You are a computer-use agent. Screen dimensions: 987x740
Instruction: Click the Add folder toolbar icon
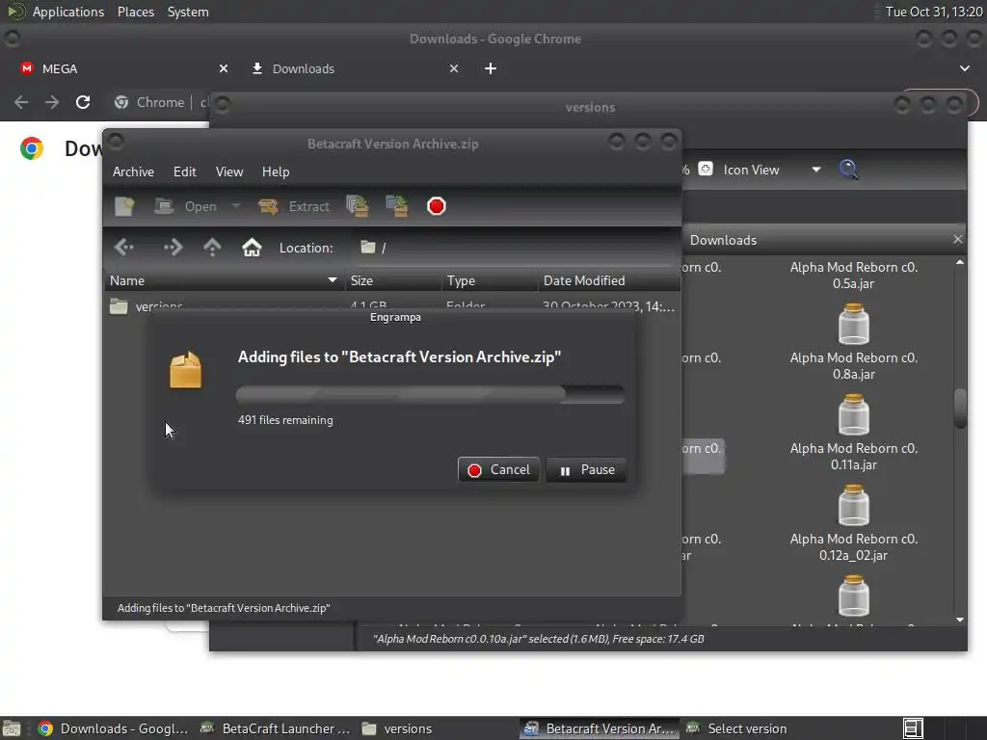tap(397, 206)
